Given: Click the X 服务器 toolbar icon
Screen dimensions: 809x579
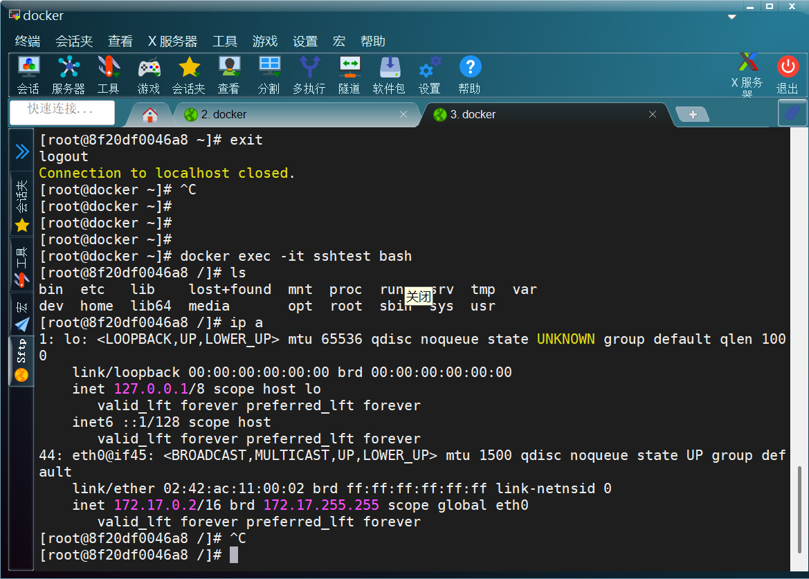Looking at the screenshot, I should [747, 74].
